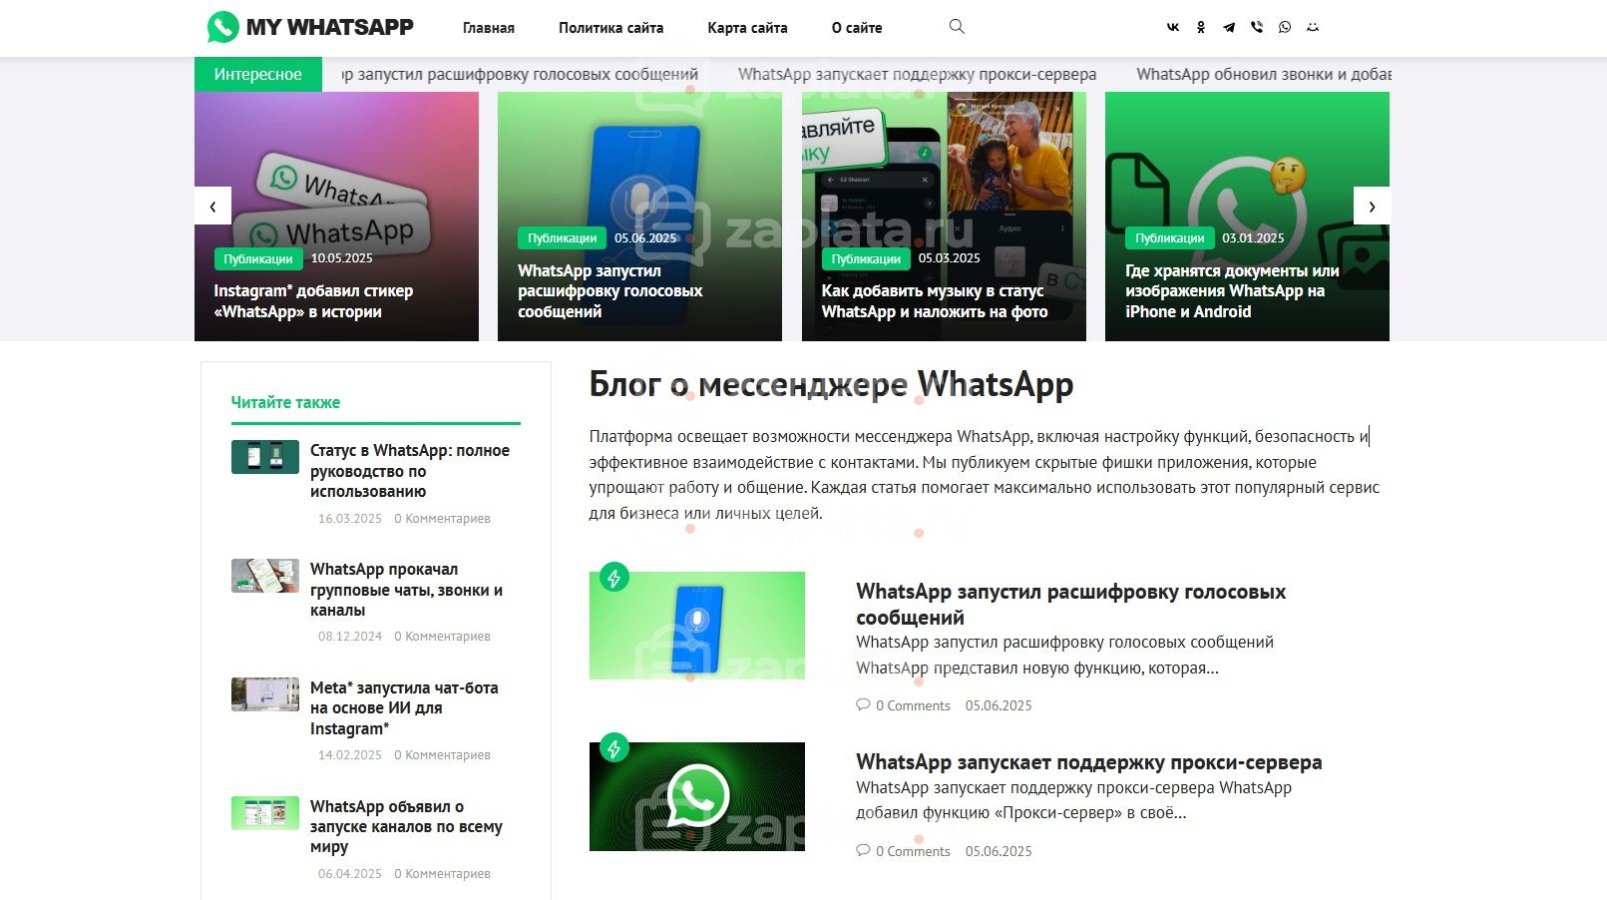
Task: Click heading 'Блог о мессенджере WhatsApp'
Action: (x=831, y=385)
